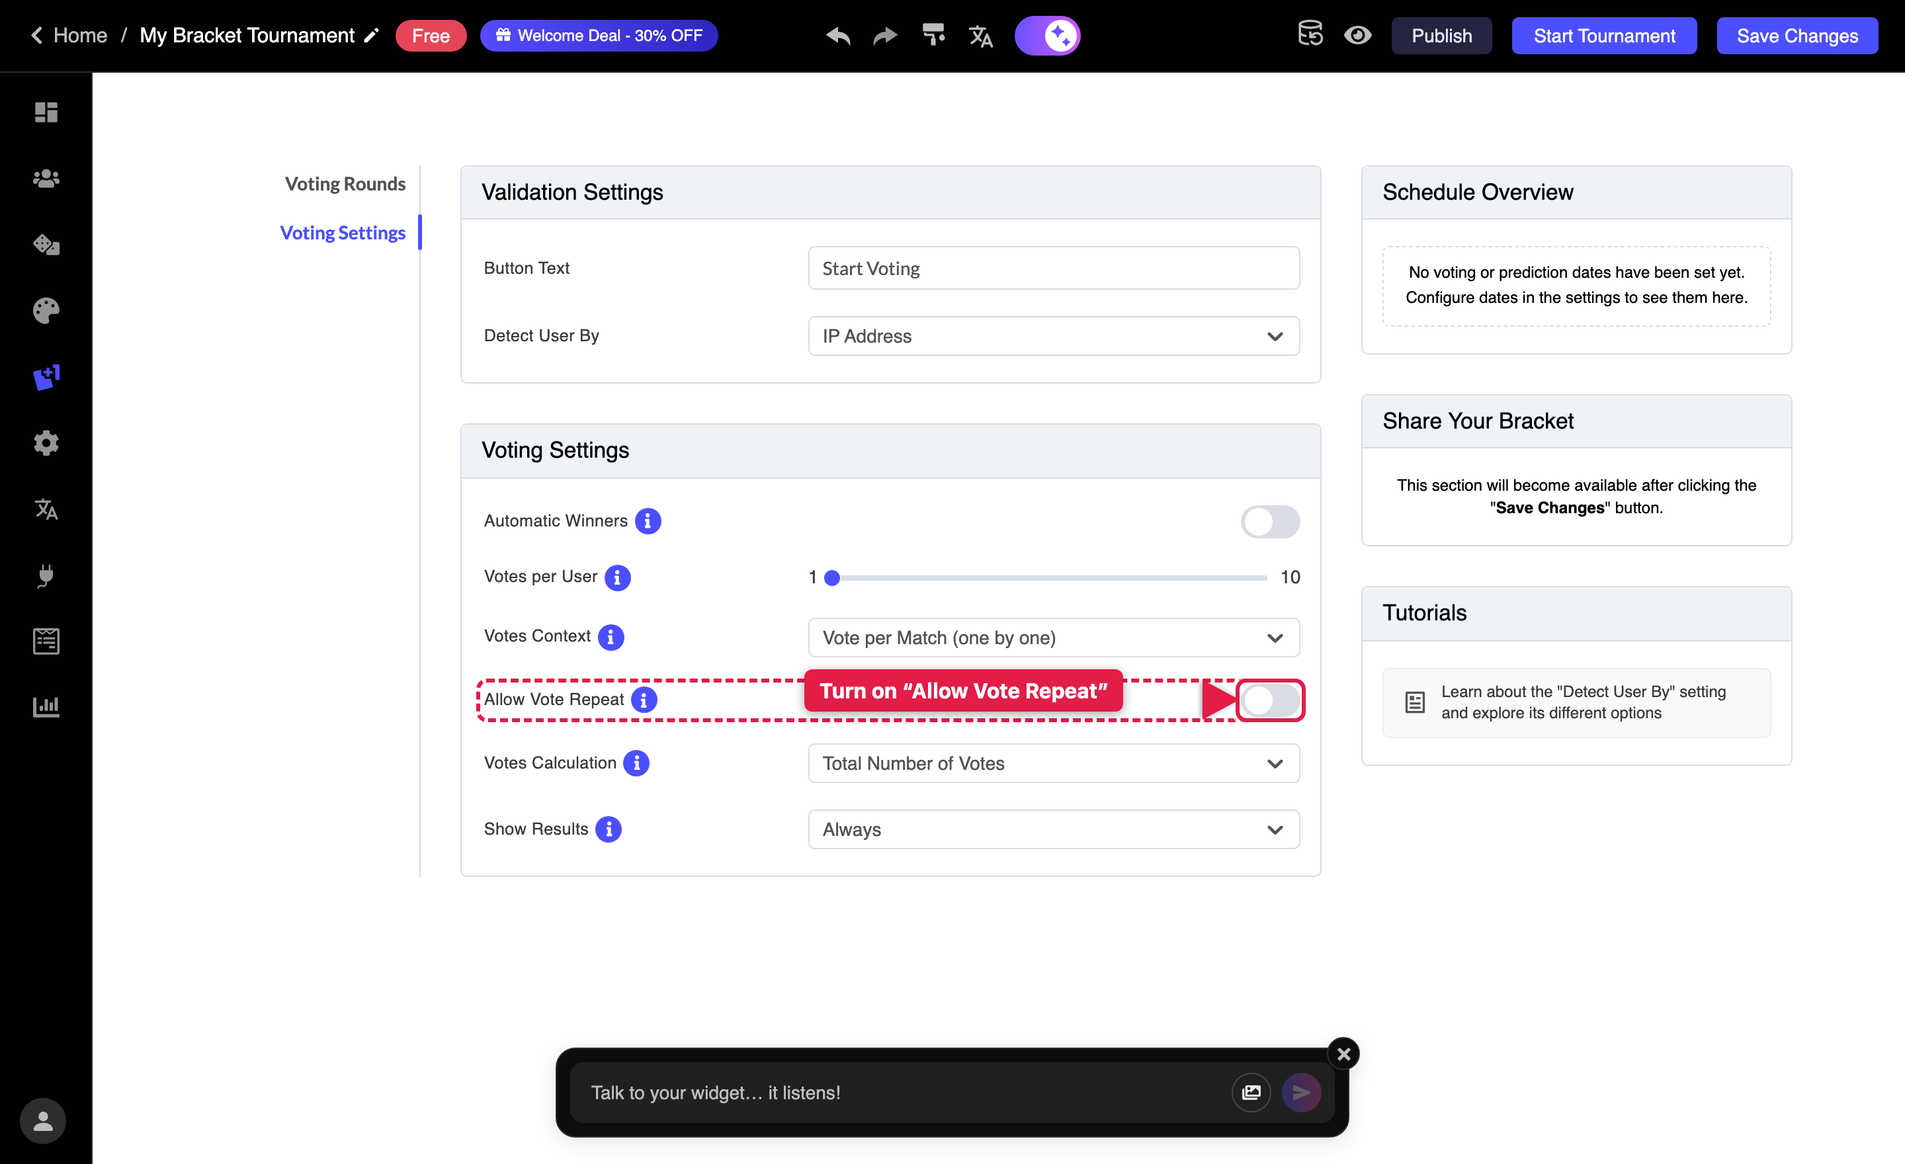Open the Votes Context dropdown

point(1053,638)
